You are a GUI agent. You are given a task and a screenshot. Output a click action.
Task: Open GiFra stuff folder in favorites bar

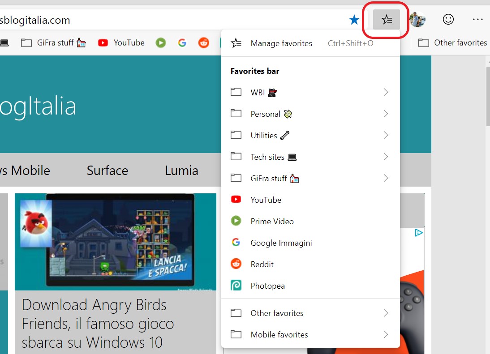(53, 43)
